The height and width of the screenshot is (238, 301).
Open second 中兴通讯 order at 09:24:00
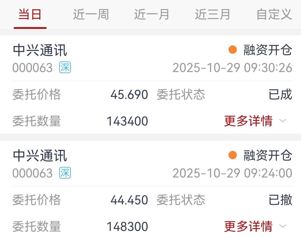coord(40,156)
